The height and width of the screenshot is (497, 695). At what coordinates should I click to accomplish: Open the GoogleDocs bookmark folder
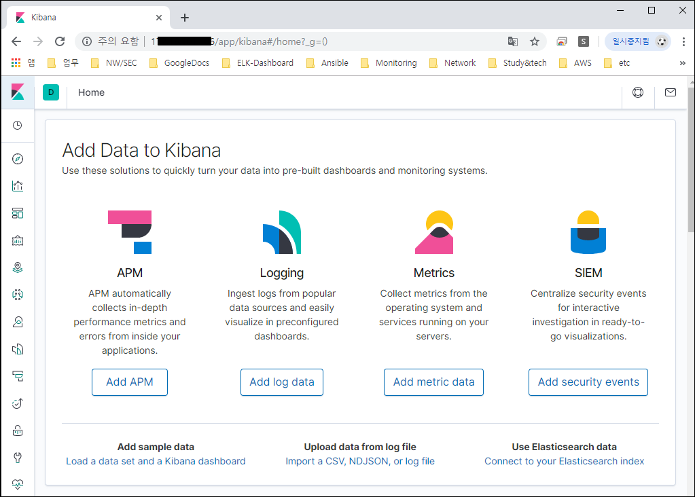[x=179, y=63]
